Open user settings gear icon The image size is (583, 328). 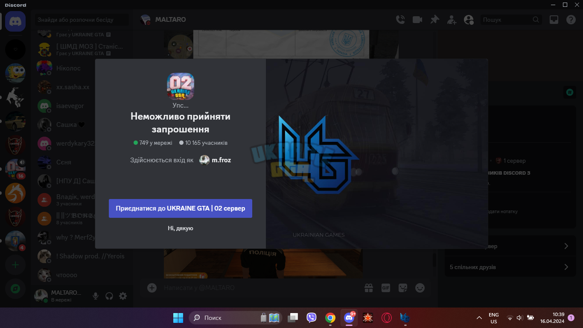click(123, 296)
